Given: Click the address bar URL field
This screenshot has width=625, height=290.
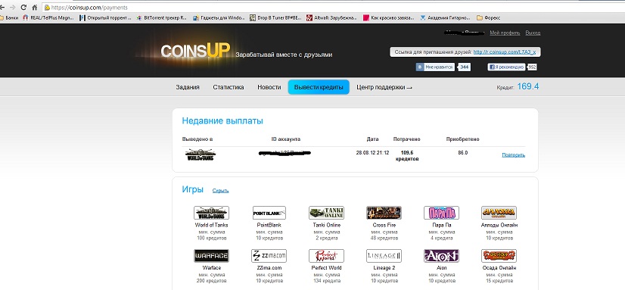Looking at the screenshot, I should (334, 8).
